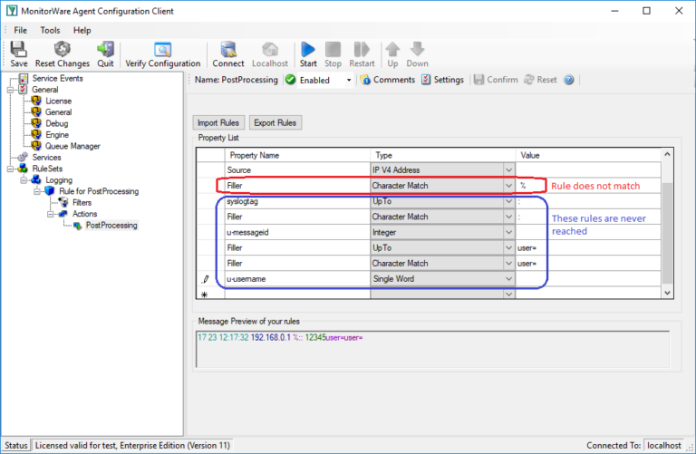Collapse the RuleSets tree node
This screenshot has height=454, width=696.
tap(11, 169)
